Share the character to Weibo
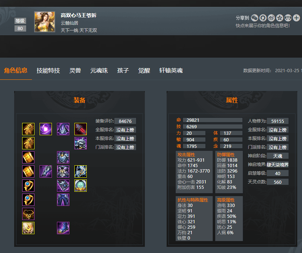This screenshot has width=302, height=253. (272, 18)
